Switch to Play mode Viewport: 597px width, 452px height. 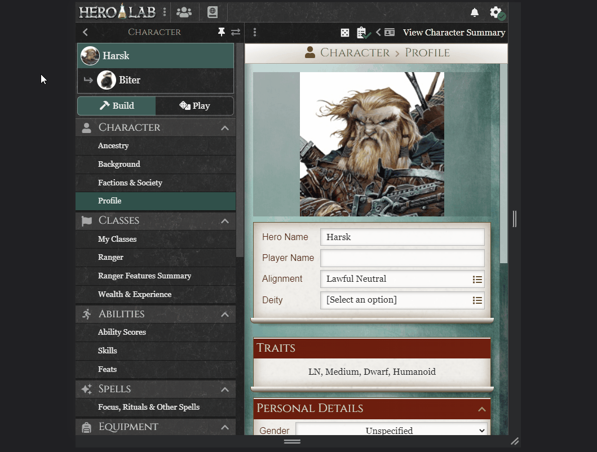(194, 106)
